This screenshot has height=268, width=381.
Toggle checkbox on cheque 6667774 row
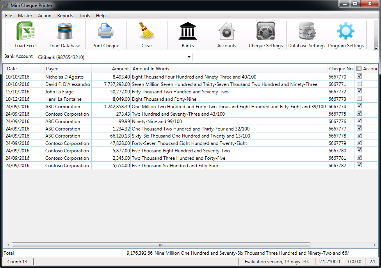360,106
